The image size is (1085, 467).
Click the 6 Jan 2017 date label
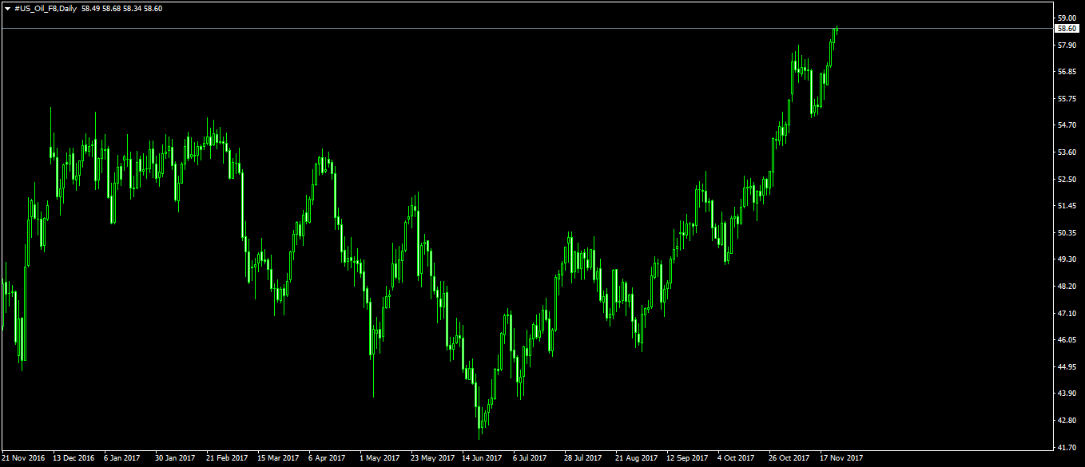pyautogui.click(x=122, y=458)
